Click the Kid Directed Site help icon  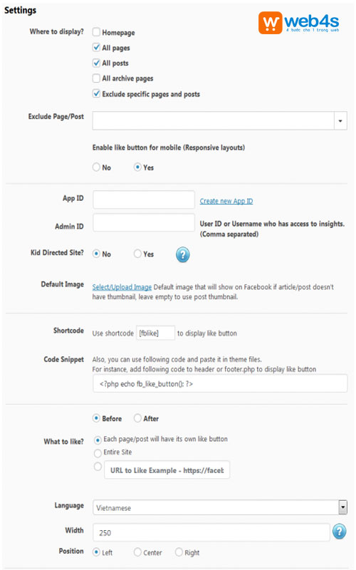click(x=183, y=254)
